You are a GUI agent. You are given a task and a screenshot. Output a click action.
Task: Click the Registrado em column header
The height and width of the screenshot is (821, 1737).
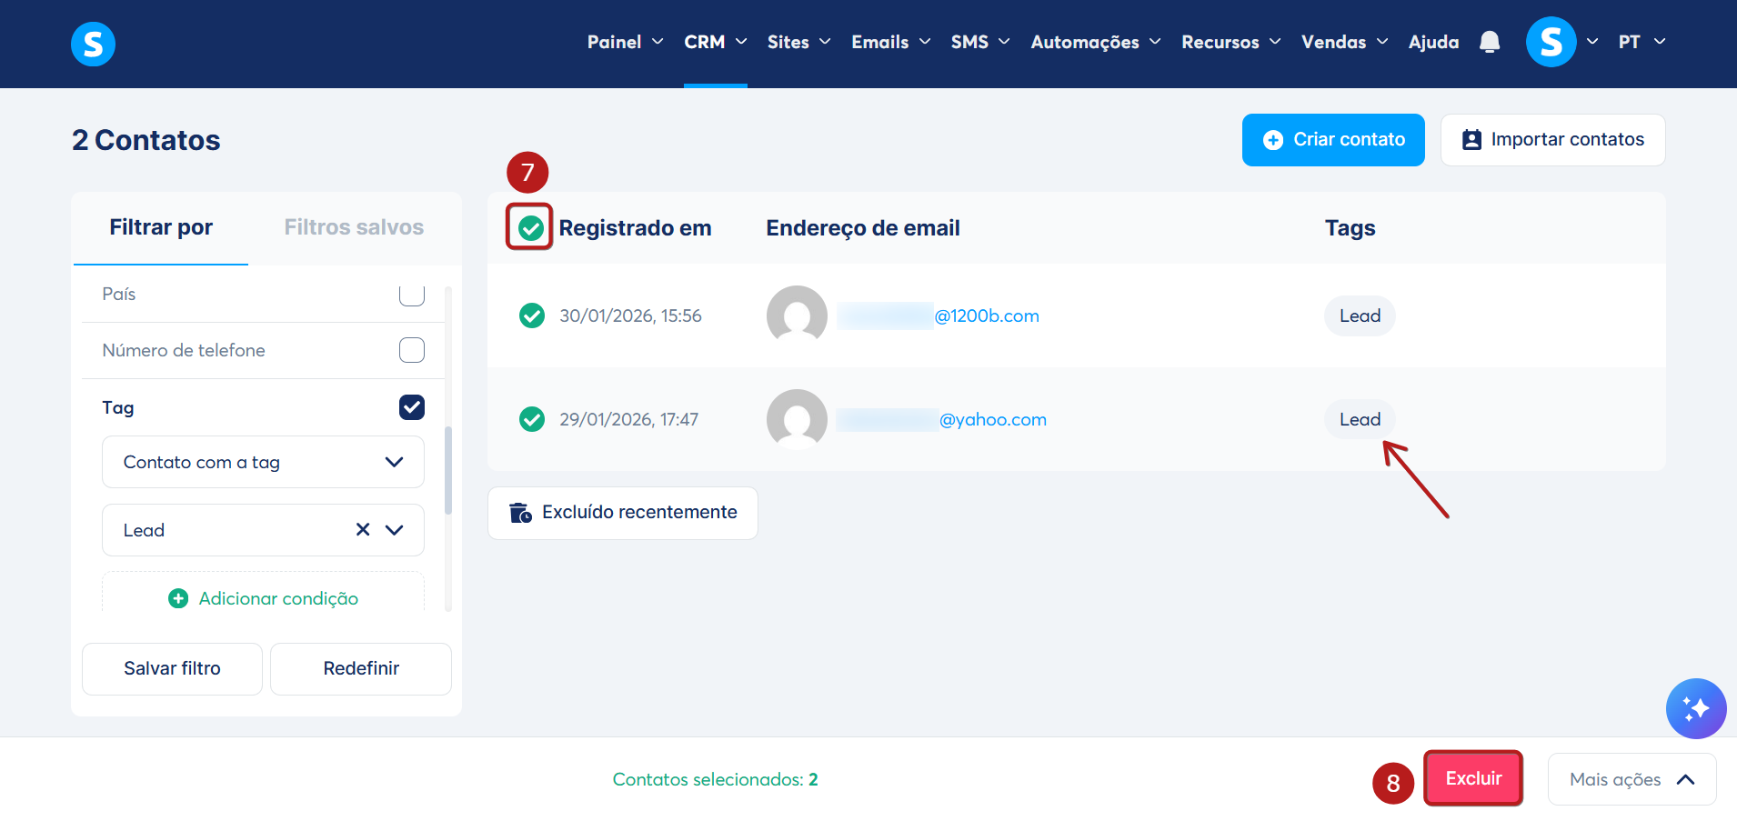(635, 228)
